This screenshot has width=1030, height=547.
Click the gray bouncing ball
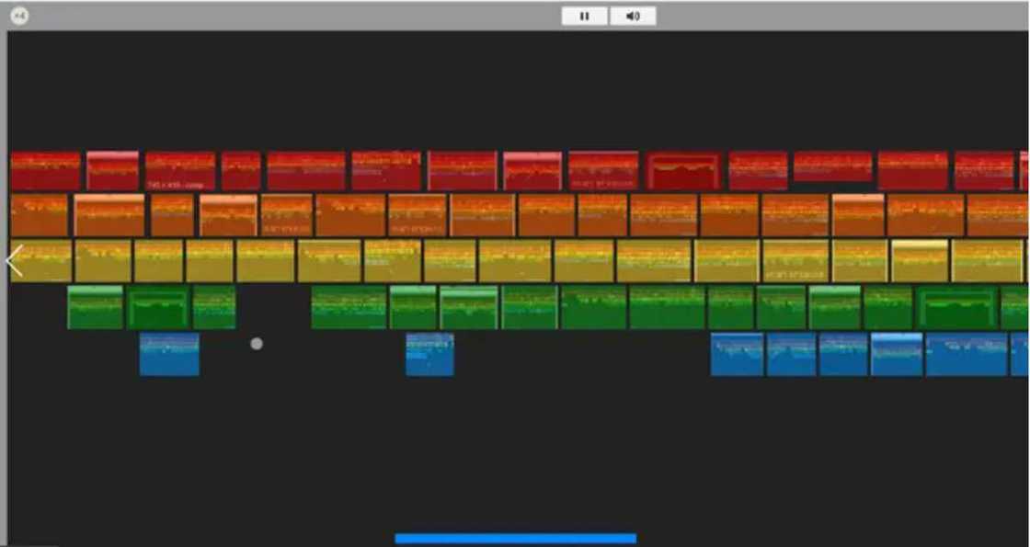(257, 344)
